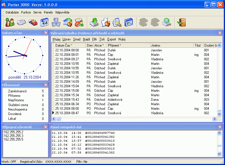This screenshot has width=225, height=165.
Task: Open the Panely menu
Action: [x=48, y=12]
